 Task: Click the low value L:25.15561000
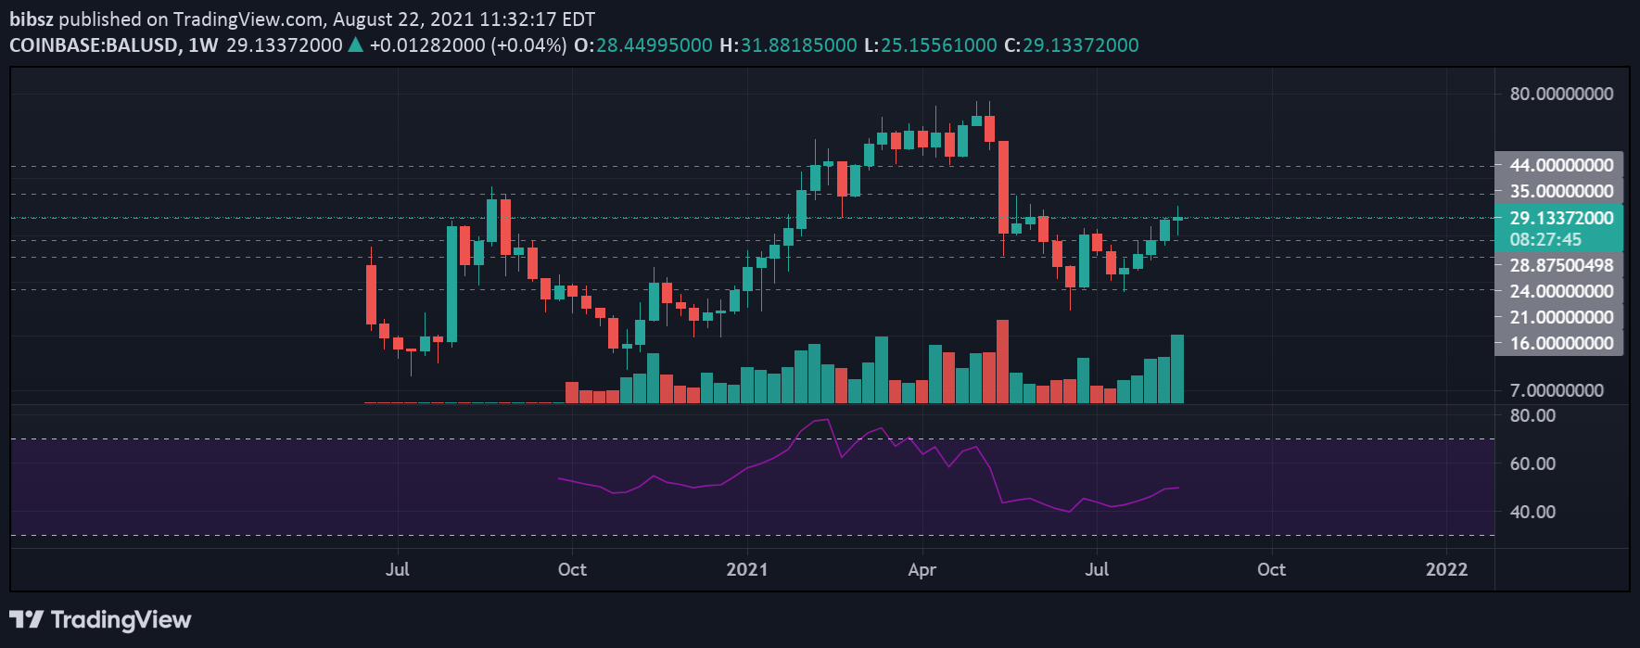click(x=930, y=45)
